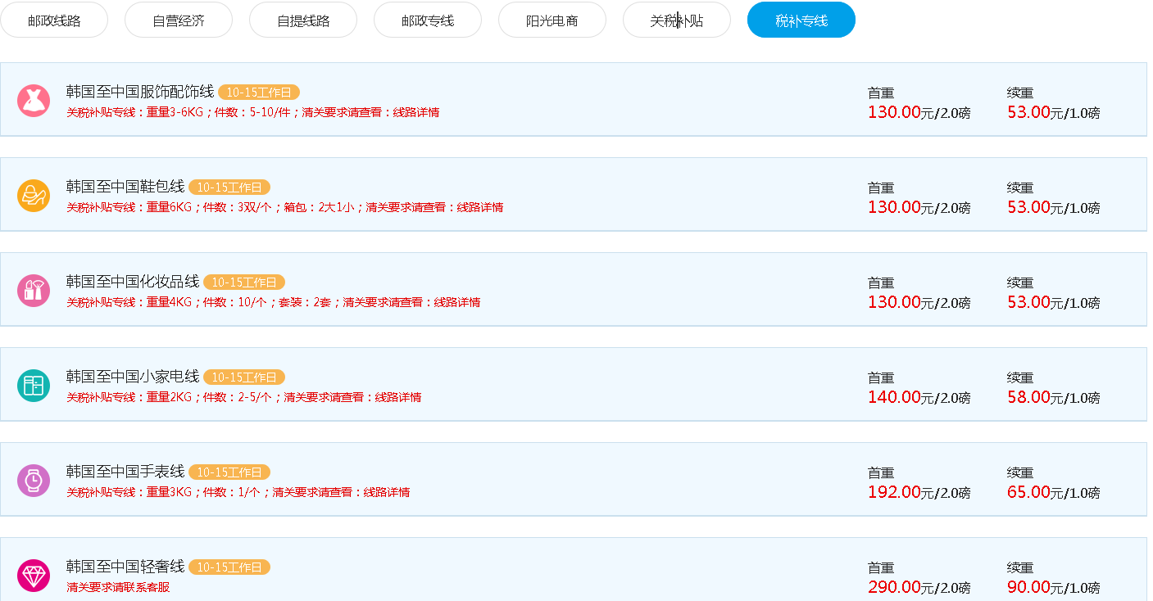Click the 140.00元 first-weight price for 小家电线
The height and width of the screenshot is (601, 1153).
(x=901, y=397)
